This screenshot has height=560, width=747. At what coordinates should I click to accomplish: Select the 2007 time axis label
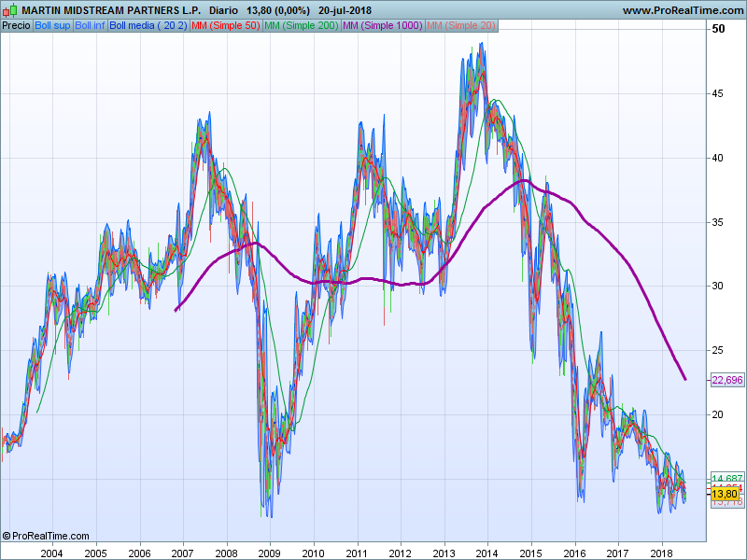[182, 553]
